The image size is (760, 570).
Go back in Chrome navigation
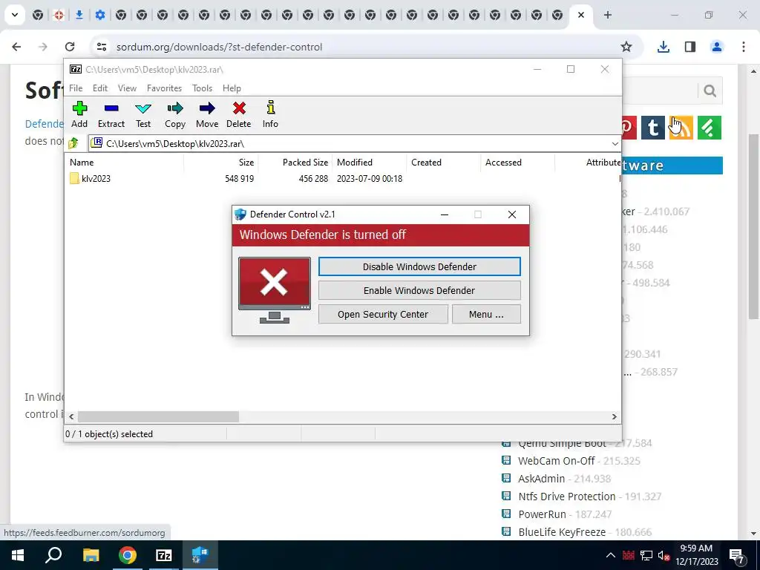[16, 47]
